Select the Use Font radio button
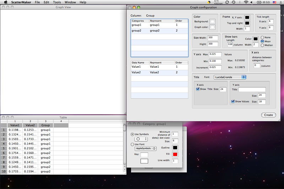Image resolution: width=284 pixels, height=189 pixels. coord(132,144)
